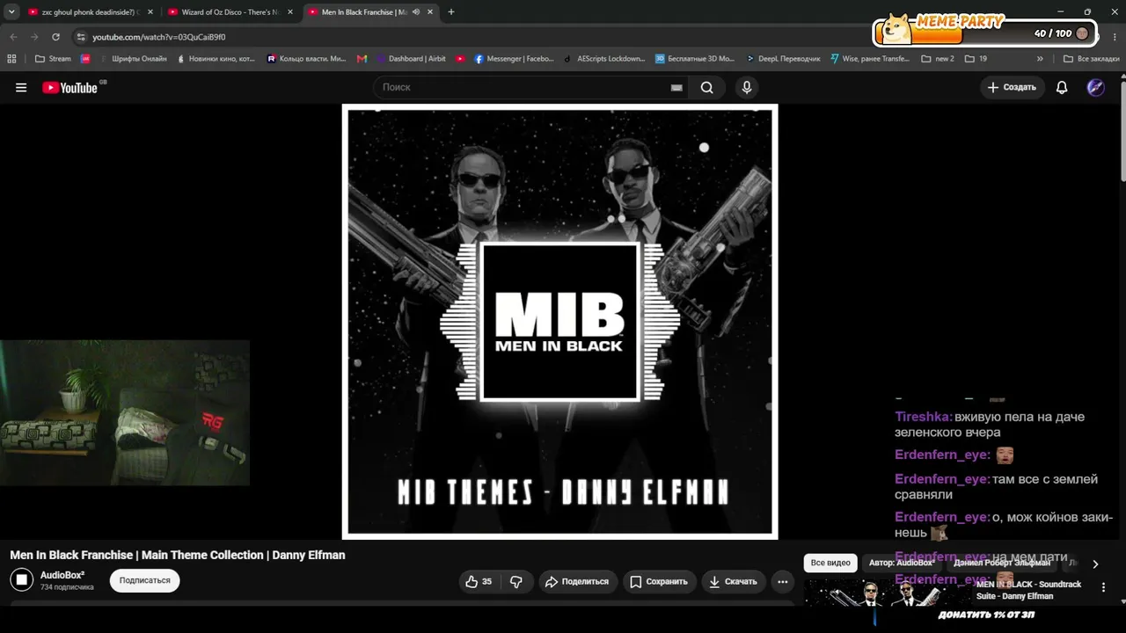
Task: Open the on-screen keyboard in search box
Action: [676, 88]
